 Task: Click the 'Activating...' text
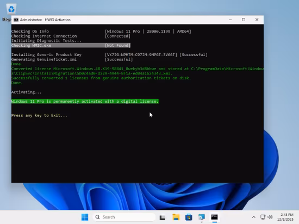[26, 92]
